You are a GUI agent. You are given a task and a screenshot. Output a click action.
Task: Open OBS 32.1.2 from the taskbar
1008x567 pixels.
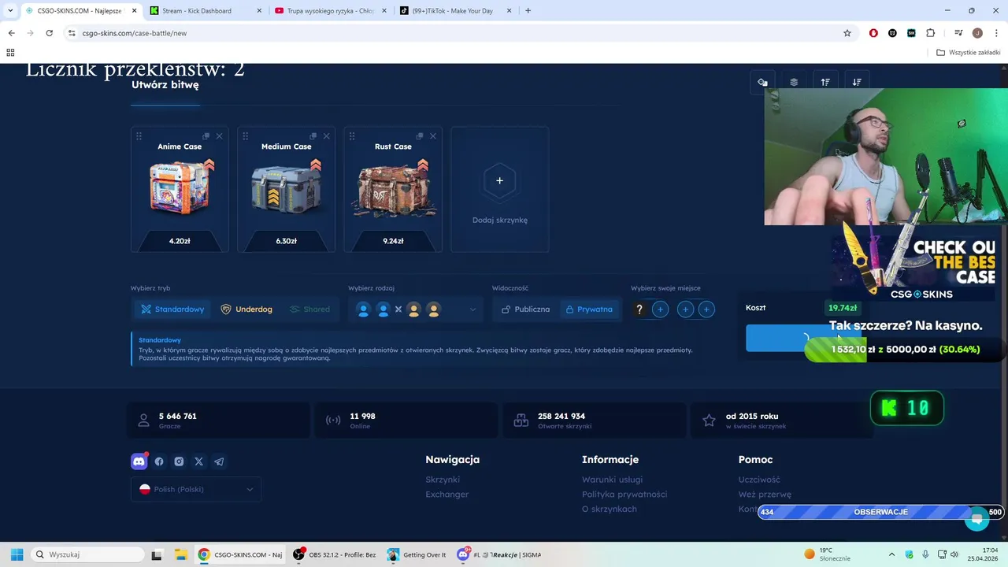point(335,554)
